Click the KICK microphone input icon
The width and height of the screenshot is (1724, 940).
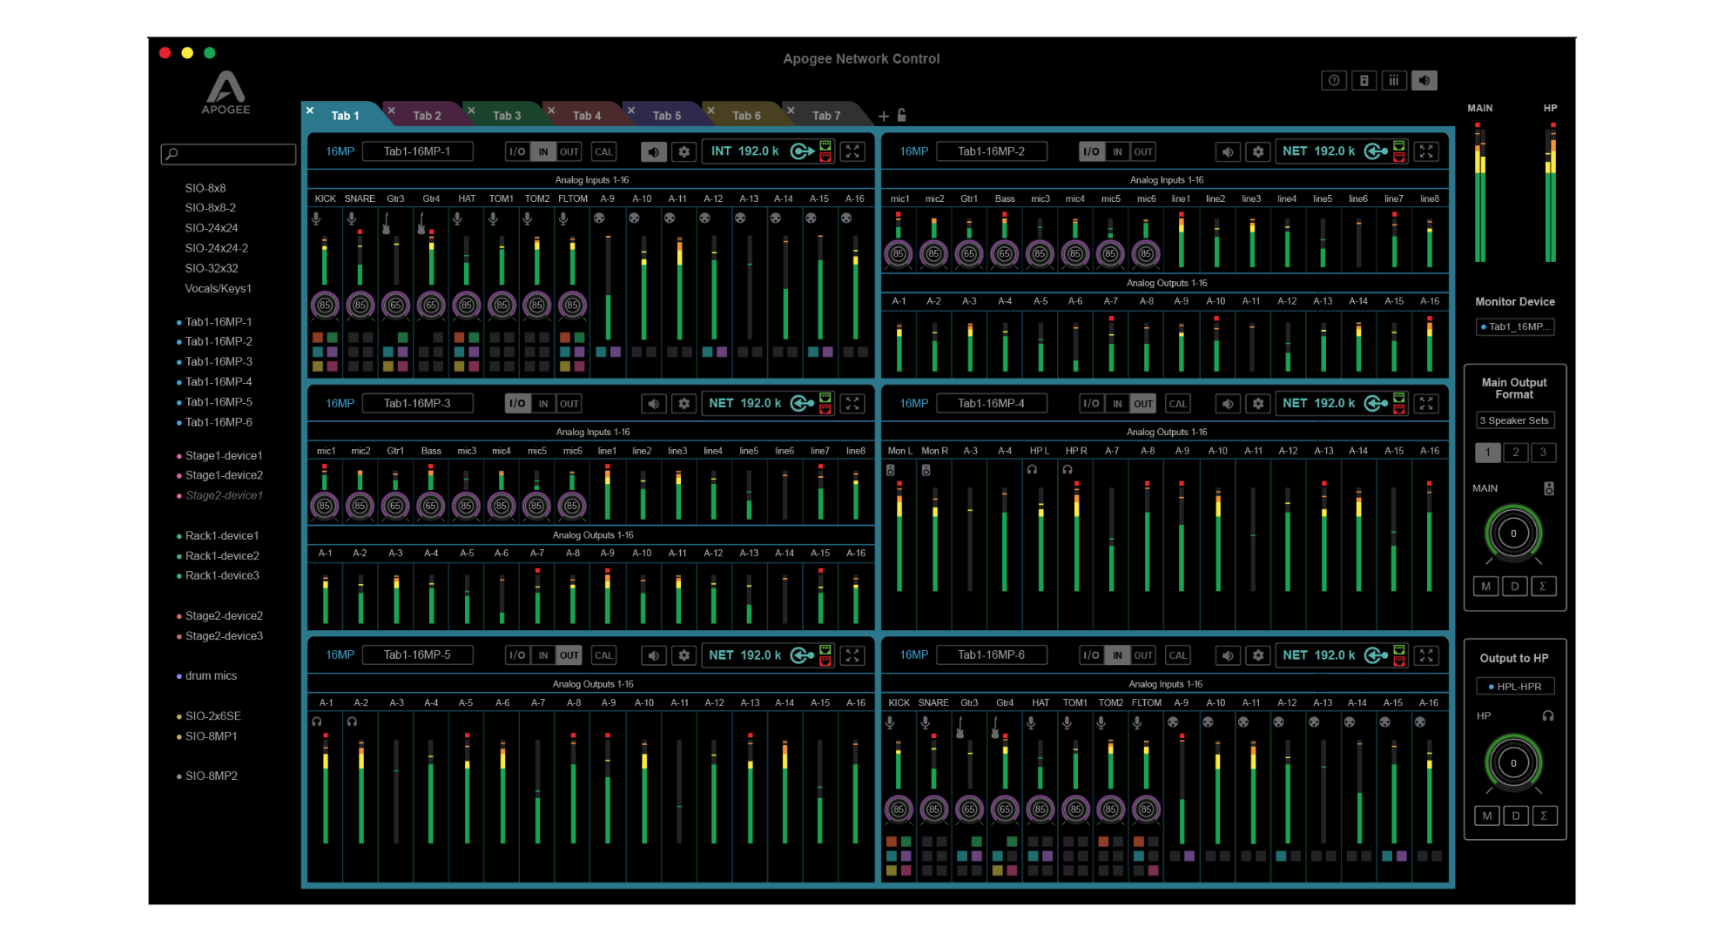(317, 219)
